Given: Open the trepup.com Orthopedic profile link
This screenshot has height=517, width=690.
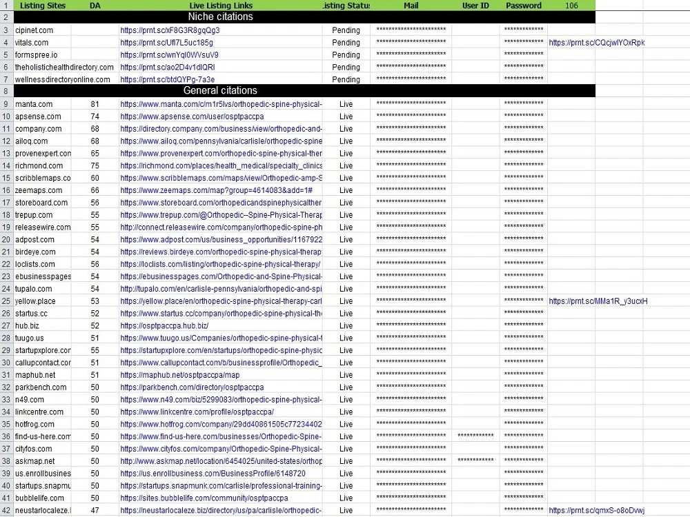Looking at the screenshot, I should pyautogui.click(x=221, y=215).
